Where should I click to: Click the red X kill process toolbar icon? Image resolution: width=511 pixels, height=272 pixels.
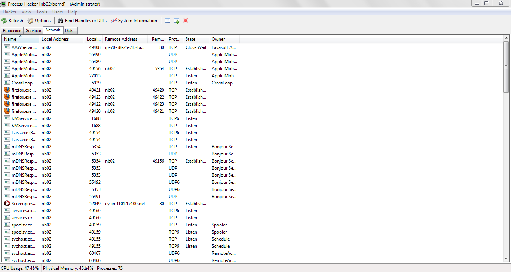(x=185, y=21)
